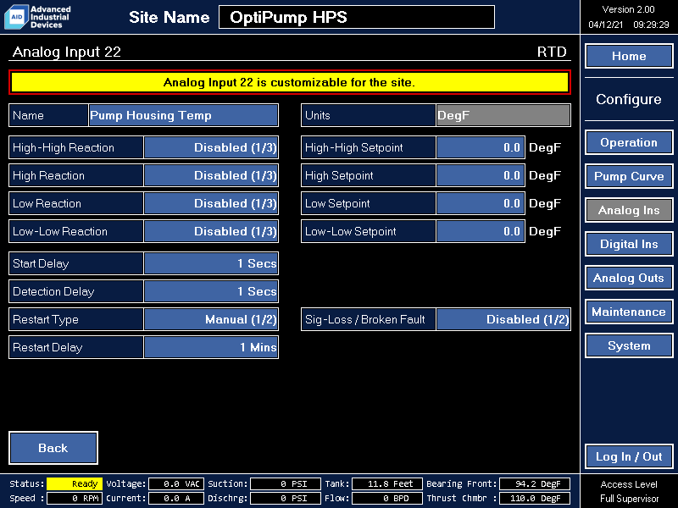Image resolution: width=678 pixels, height=508 pixels.
Task: Edit the Low Setpoint value
Action: [x=481, y=203]
